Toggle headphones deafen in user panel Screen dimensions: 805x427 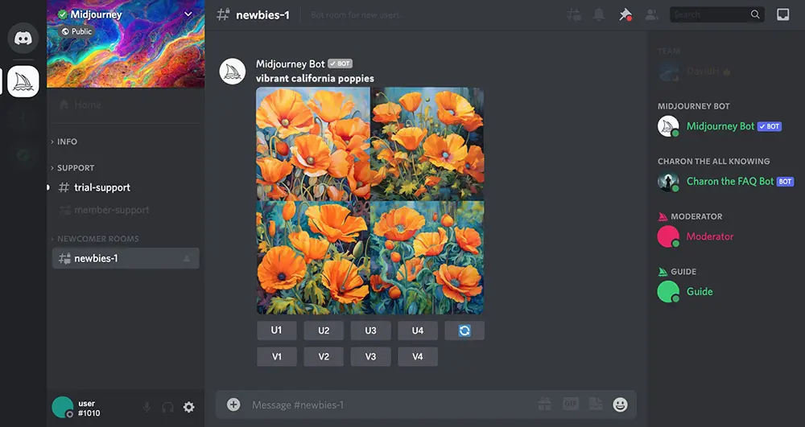click(x=167, y=407)
